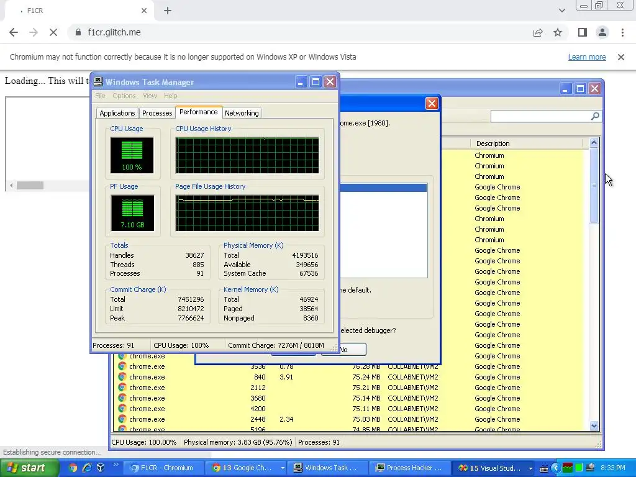The height and width of the screenshot is (477, 636).
Task: Select chrome.exe row with PID 2112
Action: click(352, 388)
